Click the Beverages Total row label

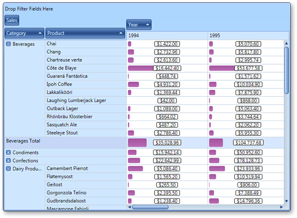pyautogui.click(x=23, y=141)
